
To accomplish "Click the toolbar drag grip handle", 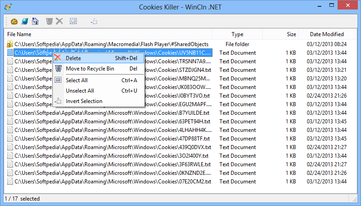I will click(x=6, y=21).
